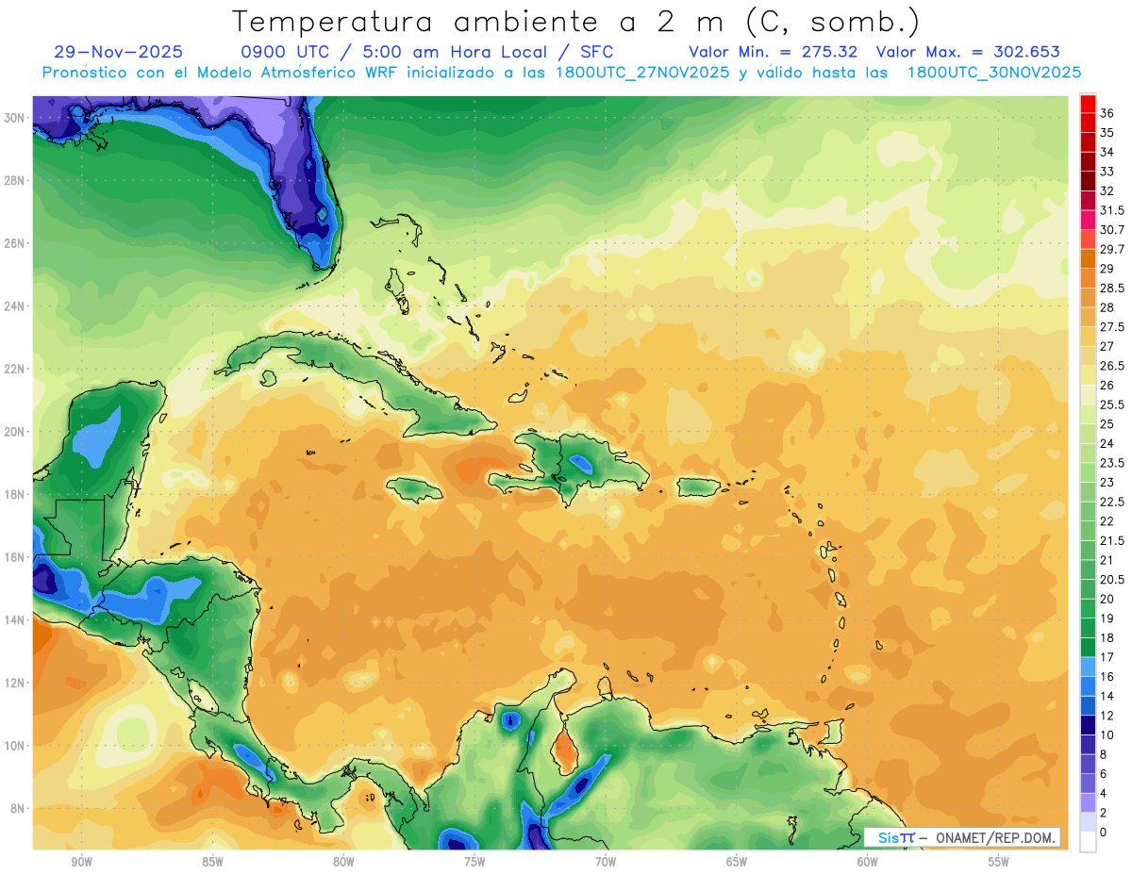
Task: Select legend value "22.5"
Action: pos(1112,502)
